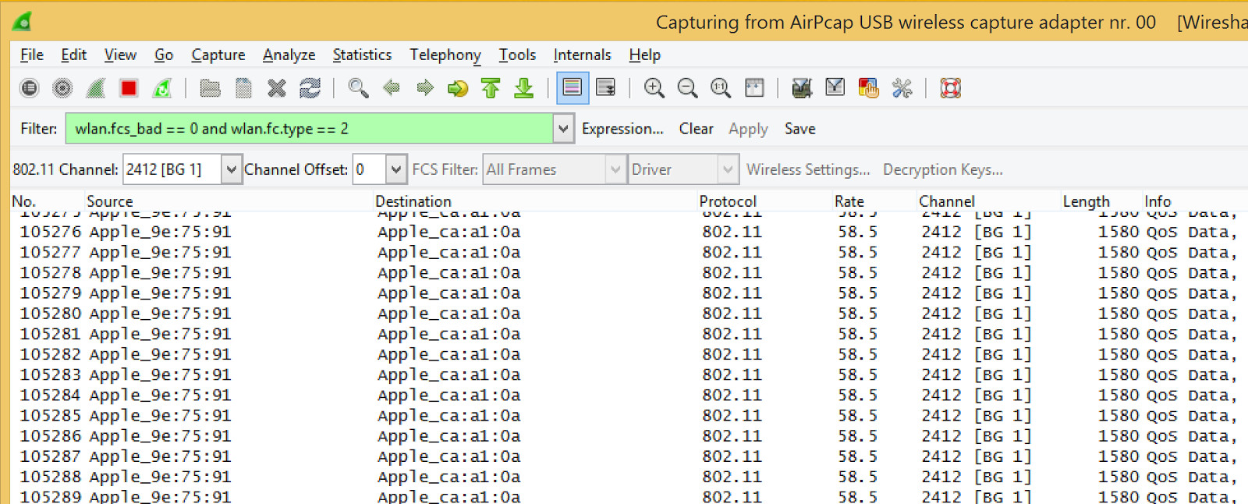Stop the running capture with red square
This screenshot has height=504, width=1248.
click(x=129, y=88)
